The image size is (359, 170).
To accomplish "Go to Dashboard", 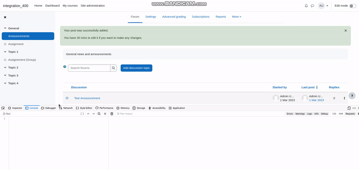I will pos(53,6).
